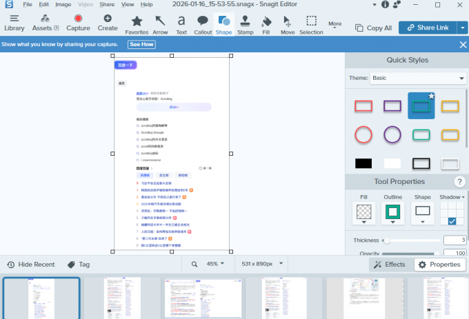
Task: Select the Arrow tool
Action: point(159,24)
